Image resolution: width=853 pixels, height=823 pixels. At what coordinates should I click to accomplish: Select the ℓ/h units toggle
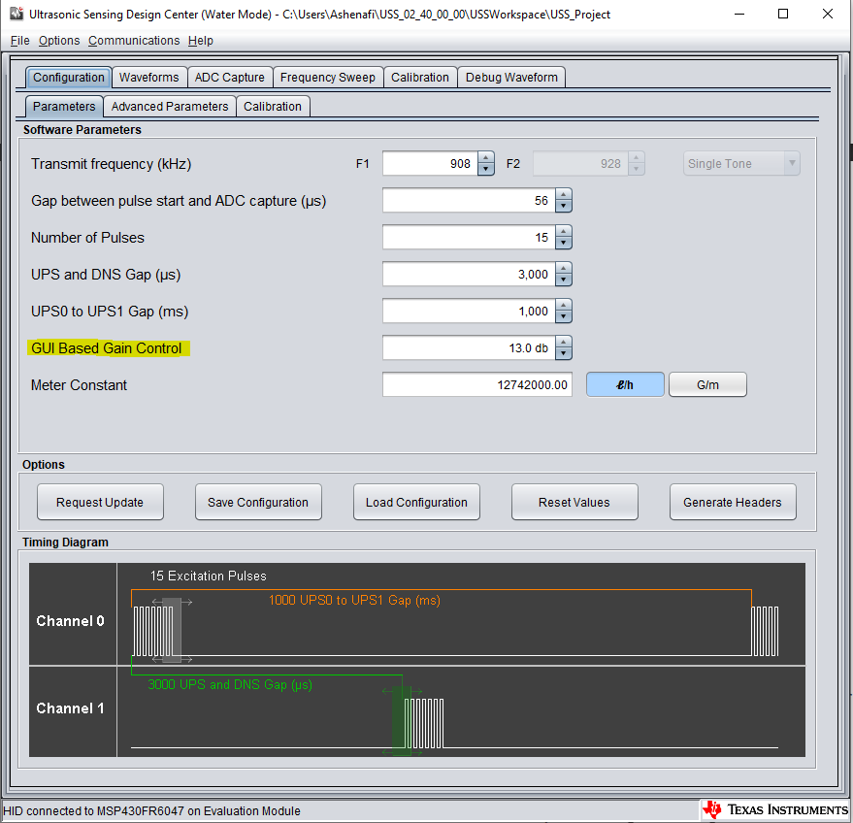coord(625,385)
